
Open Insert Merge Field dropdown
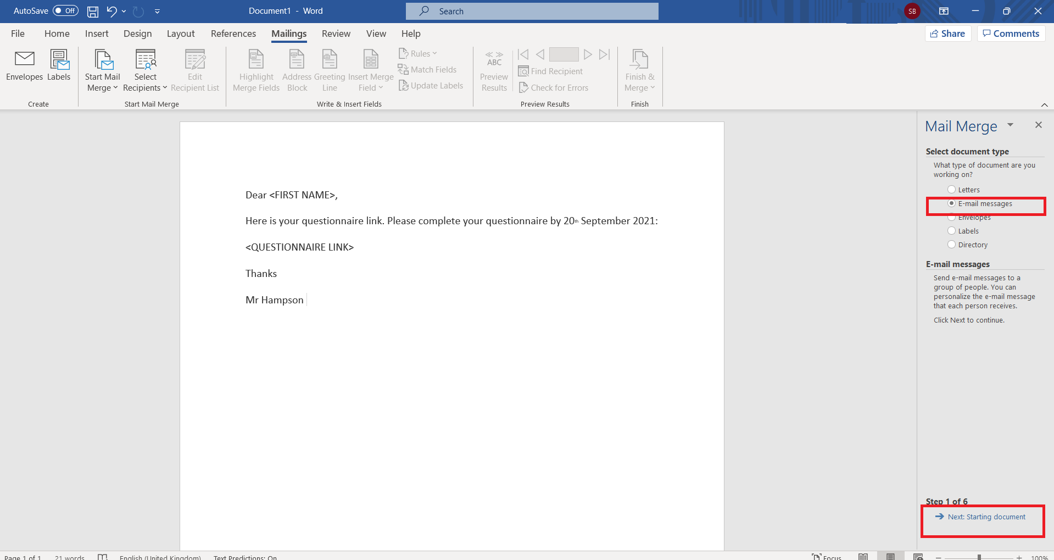point(371,71)
